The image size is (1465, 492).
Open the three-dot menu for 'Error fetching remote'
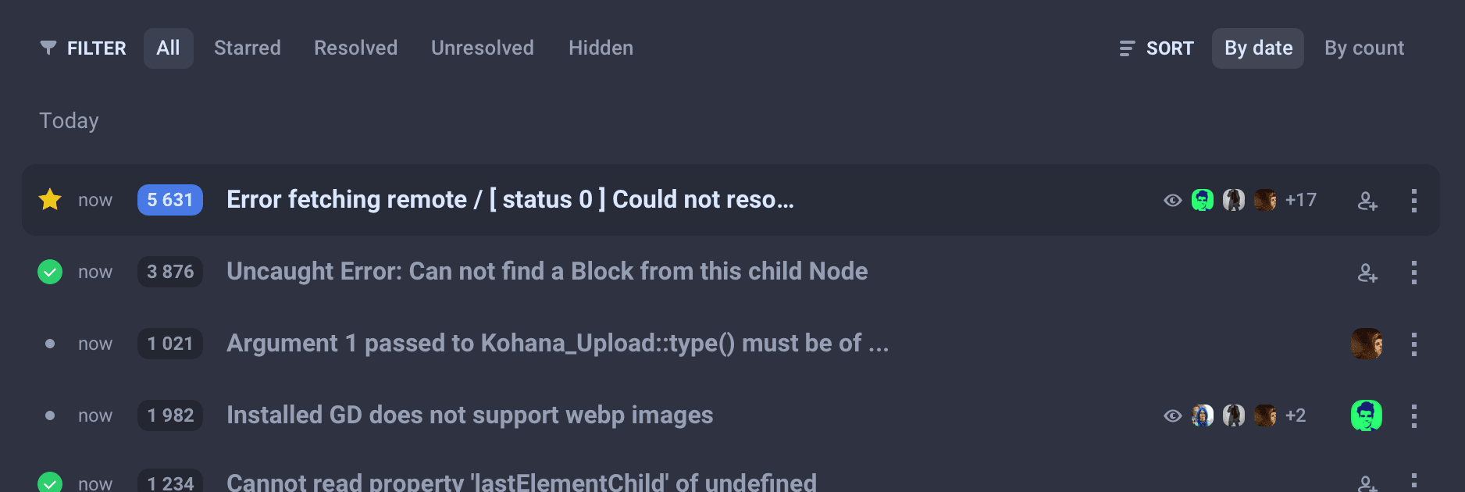(1413, 201)
